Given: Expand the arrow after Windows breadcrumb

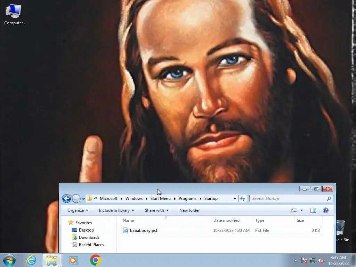Looking at the screenshot, I should 147,199.
